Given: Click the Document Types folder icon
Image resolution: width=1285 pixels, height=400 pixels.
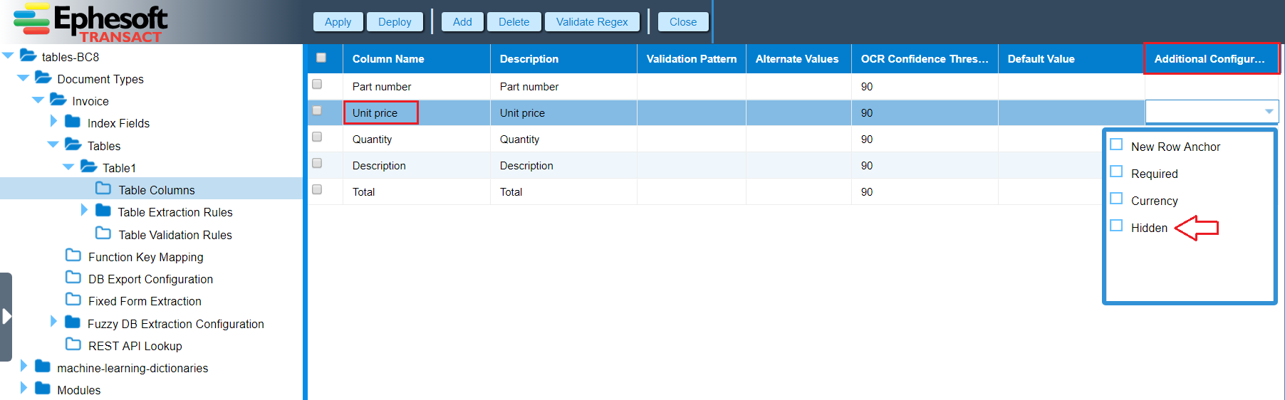Looking at the screenshot, I should (43, 77).
